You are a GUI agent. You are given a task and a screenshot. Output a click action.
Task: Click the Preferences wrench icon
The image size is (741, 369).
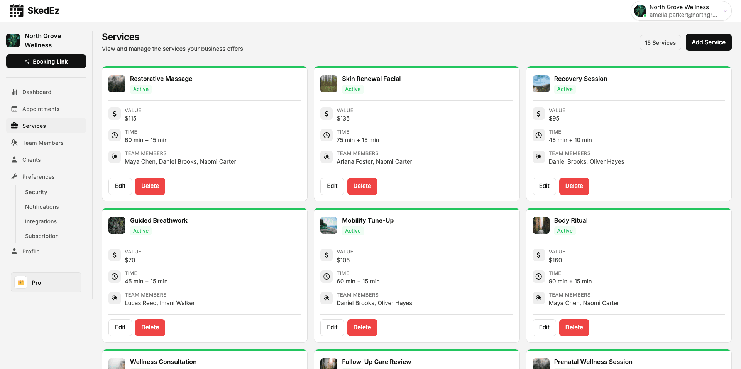tap(14, 176)
